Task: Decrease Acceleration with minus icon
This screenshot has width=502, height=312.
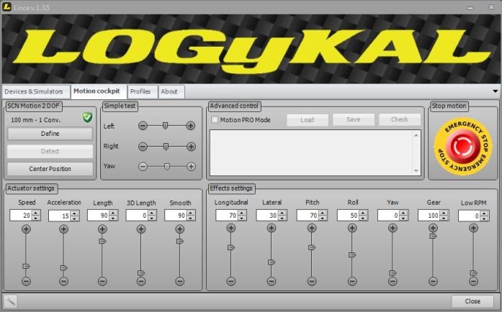Action: (63, 281)
